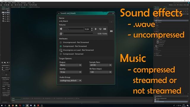The width and height of the screenshot is (190, 107).
Task: Play the snd_Attack sound preview
Action: [96, 29]
